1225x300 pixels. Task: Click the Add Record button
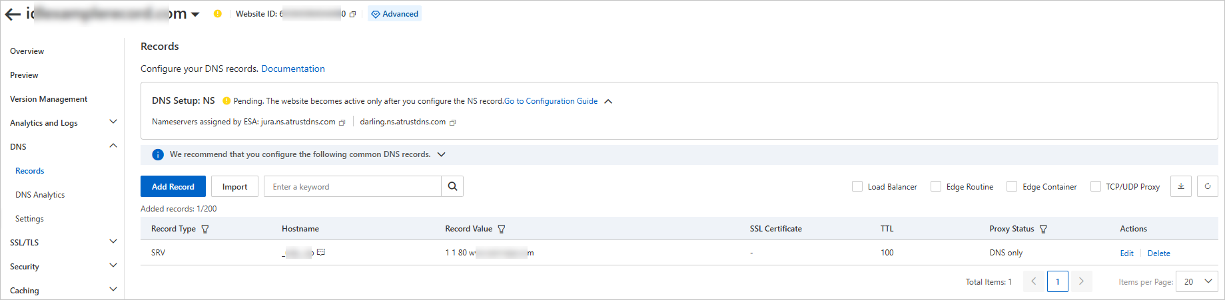coord(173,186)
